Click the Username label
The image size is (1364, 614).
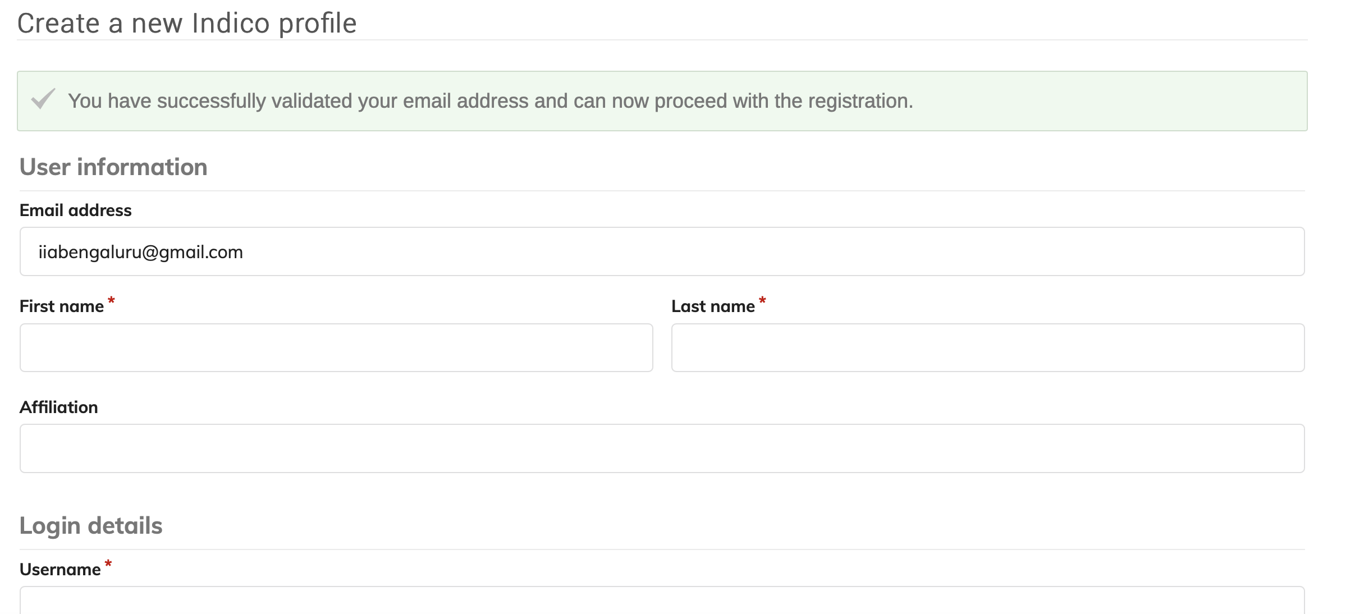tap(60, 570)
